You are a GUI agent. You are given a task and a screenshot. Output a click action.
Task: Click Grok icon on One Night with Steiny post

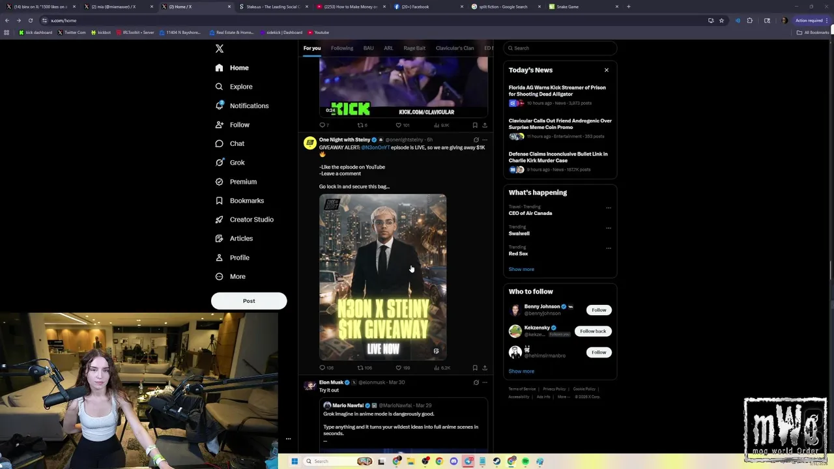pyautogui.click(x=476, y=140)
